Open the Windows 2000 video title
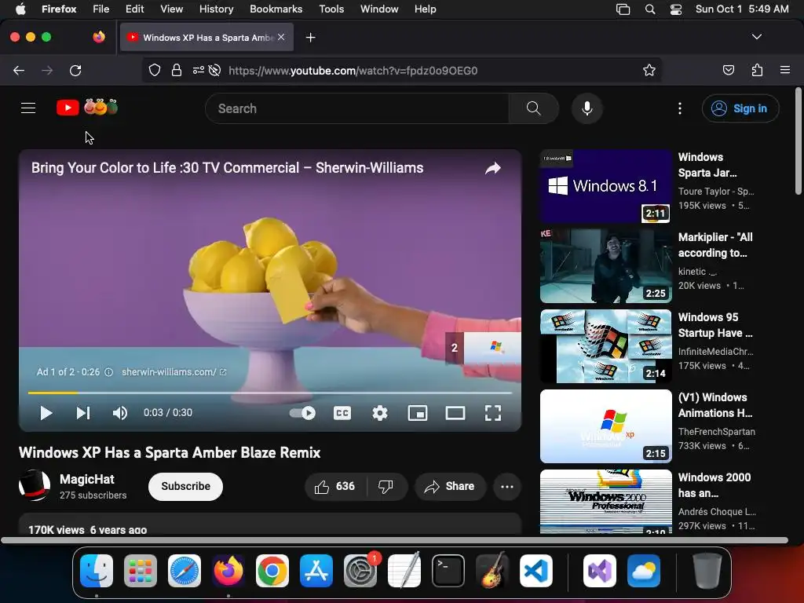 point(714,485)
